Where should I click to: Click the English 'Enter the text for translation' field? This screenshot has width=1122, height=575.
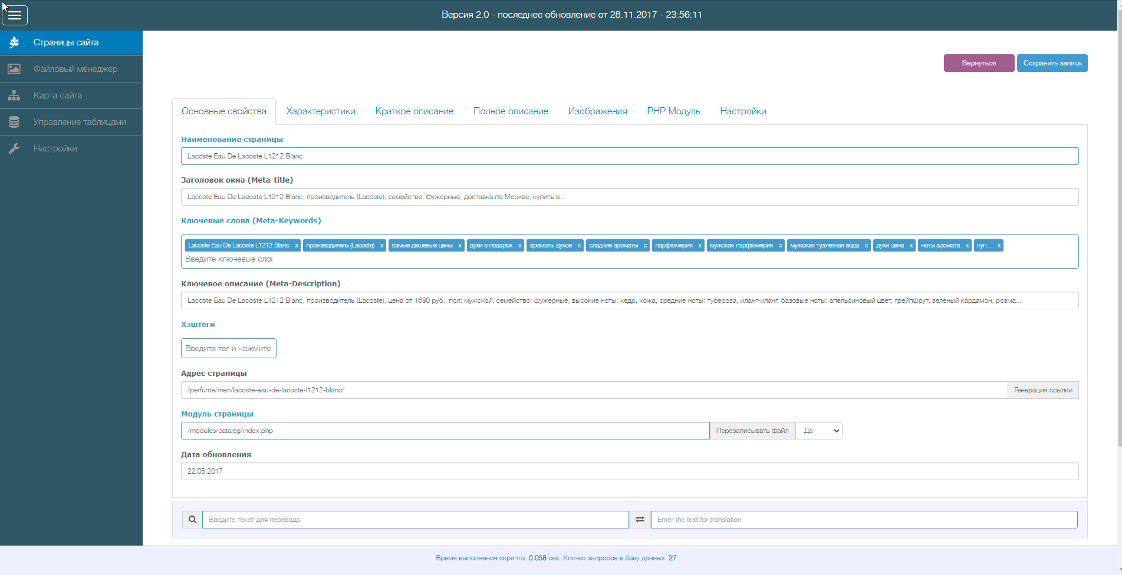click(x=864, y=520)
